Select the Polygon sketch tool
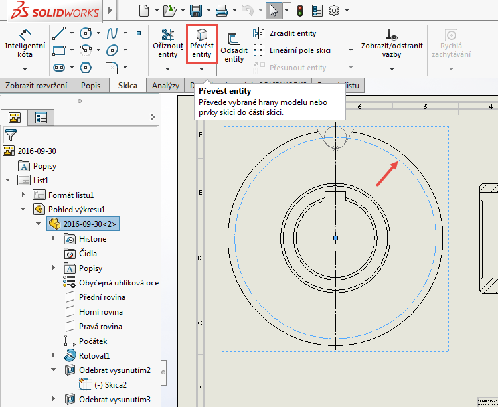Screen dimensions: 498x407 click(x=86, y=67)
